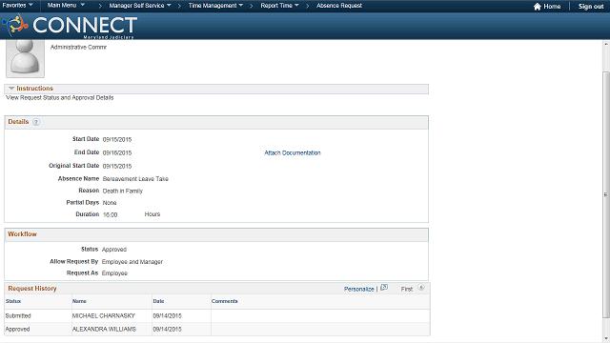Select the Submitted status cell
Viewport: 610px width, 343px height.
(x=18, y=315)
